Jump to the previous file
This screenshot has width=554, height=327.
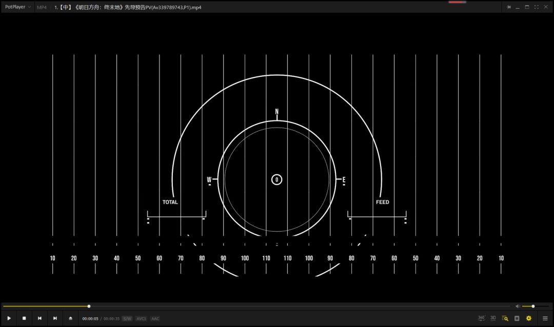[39, 318]
